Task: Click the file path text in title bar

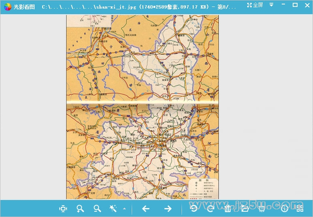Action: tap(138, 6)
